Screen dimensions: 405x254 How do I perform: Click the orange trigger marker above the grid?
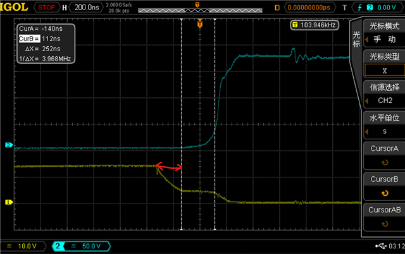click(200, 24)
